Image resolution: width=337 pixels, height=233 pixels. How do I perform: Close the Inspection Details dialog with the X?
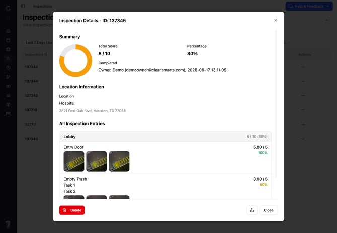276,20
